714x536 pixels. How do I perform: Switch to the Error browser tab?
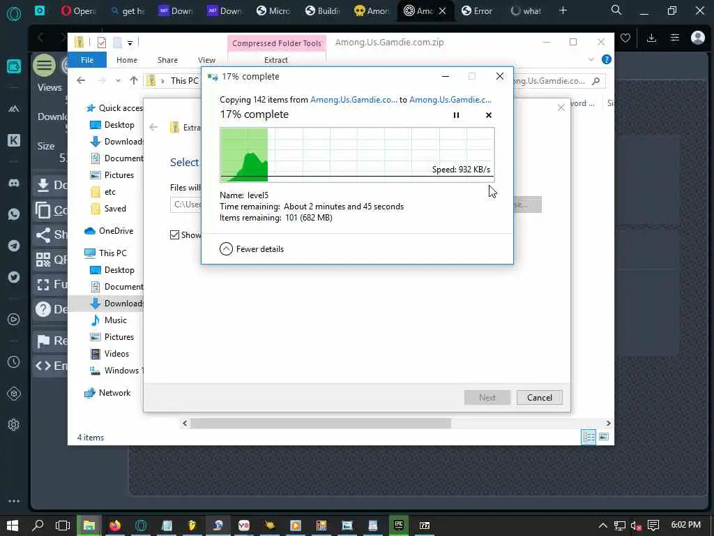[x=477, y=10]
